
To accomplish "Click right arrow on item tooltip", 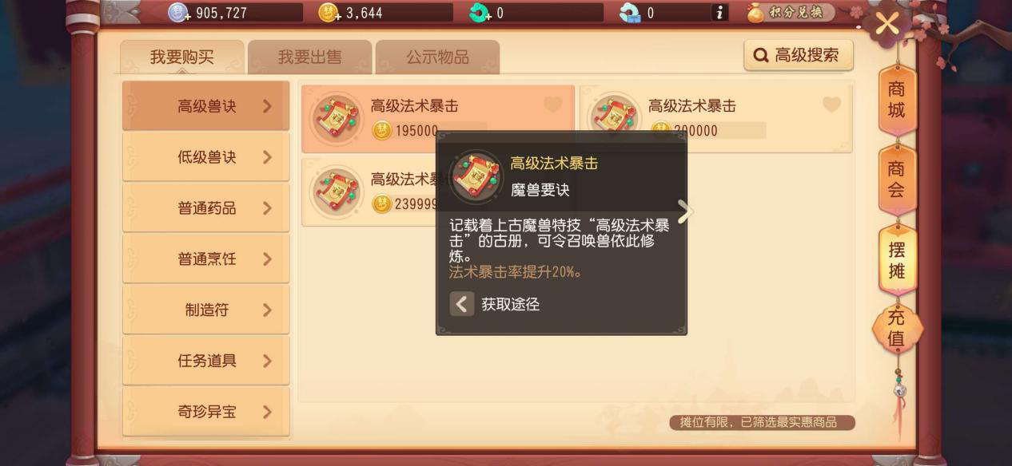I will (x=685, y=211).
